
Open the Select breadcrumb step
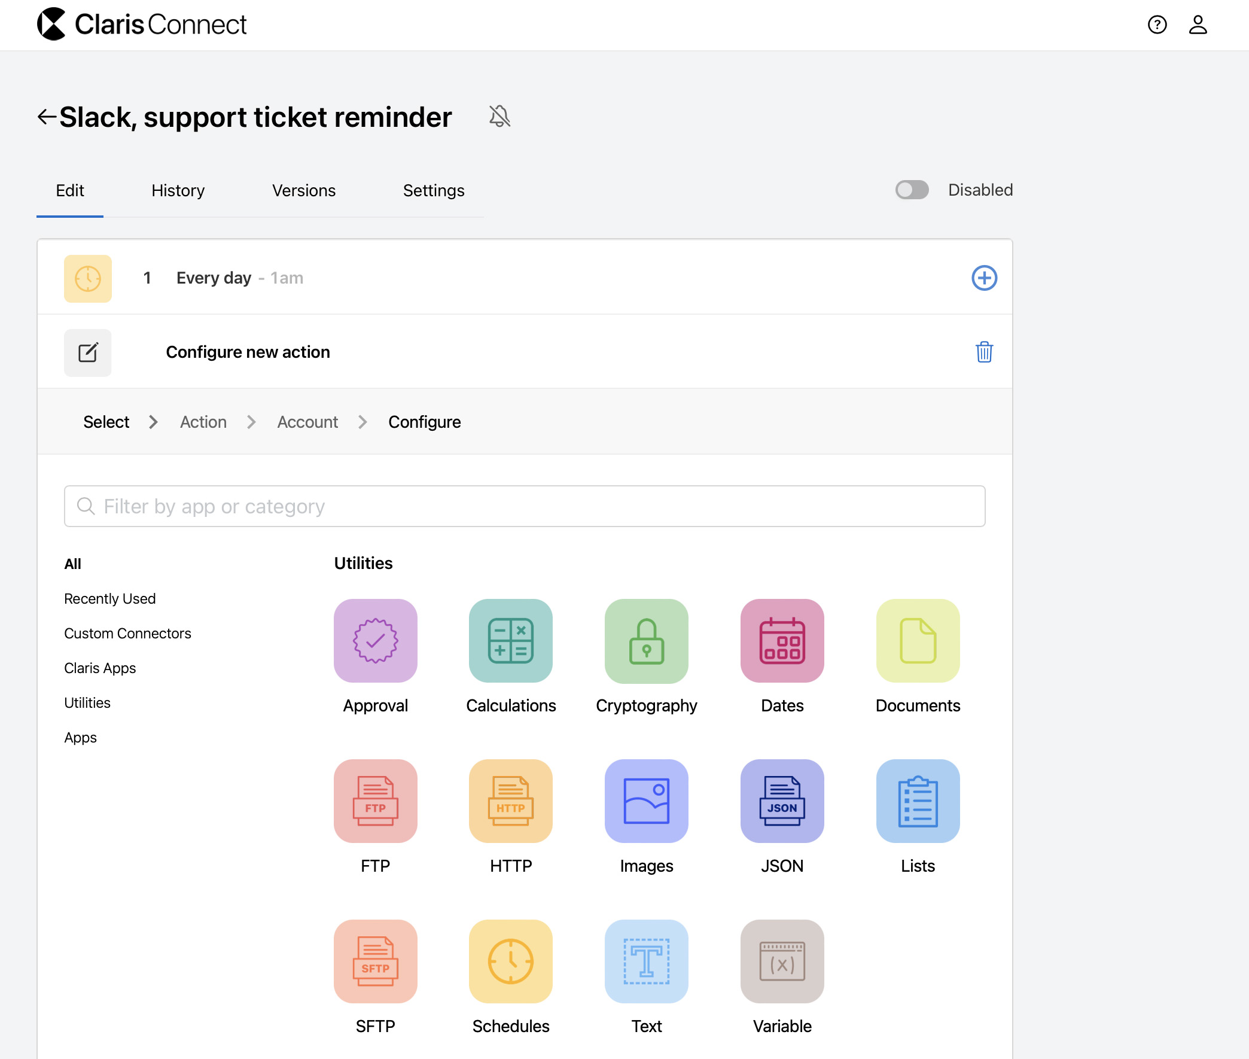pyautogui.click(x=106, y=421)
